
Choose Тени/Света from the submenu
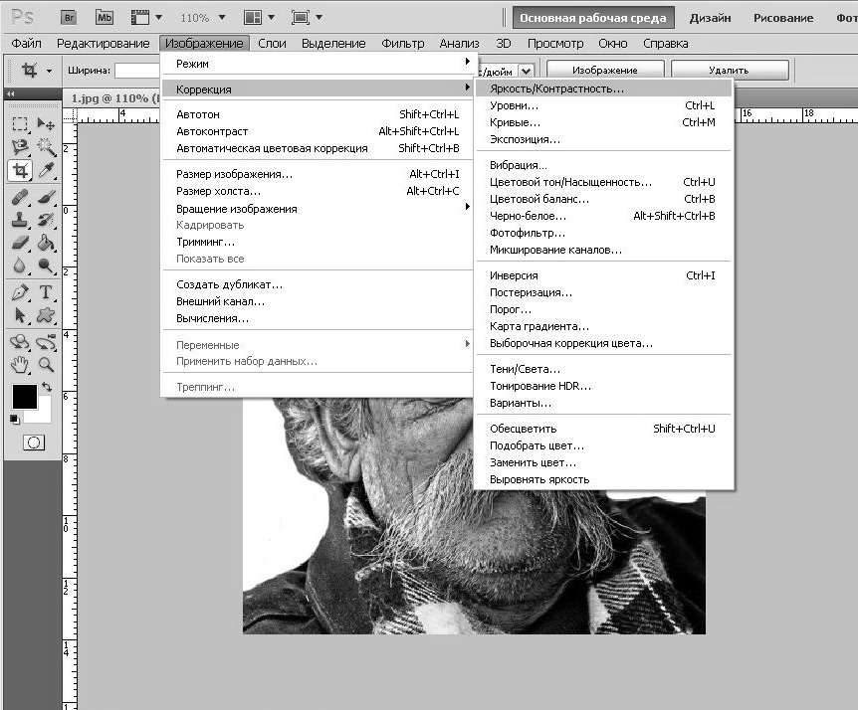[x=603, y=369]
